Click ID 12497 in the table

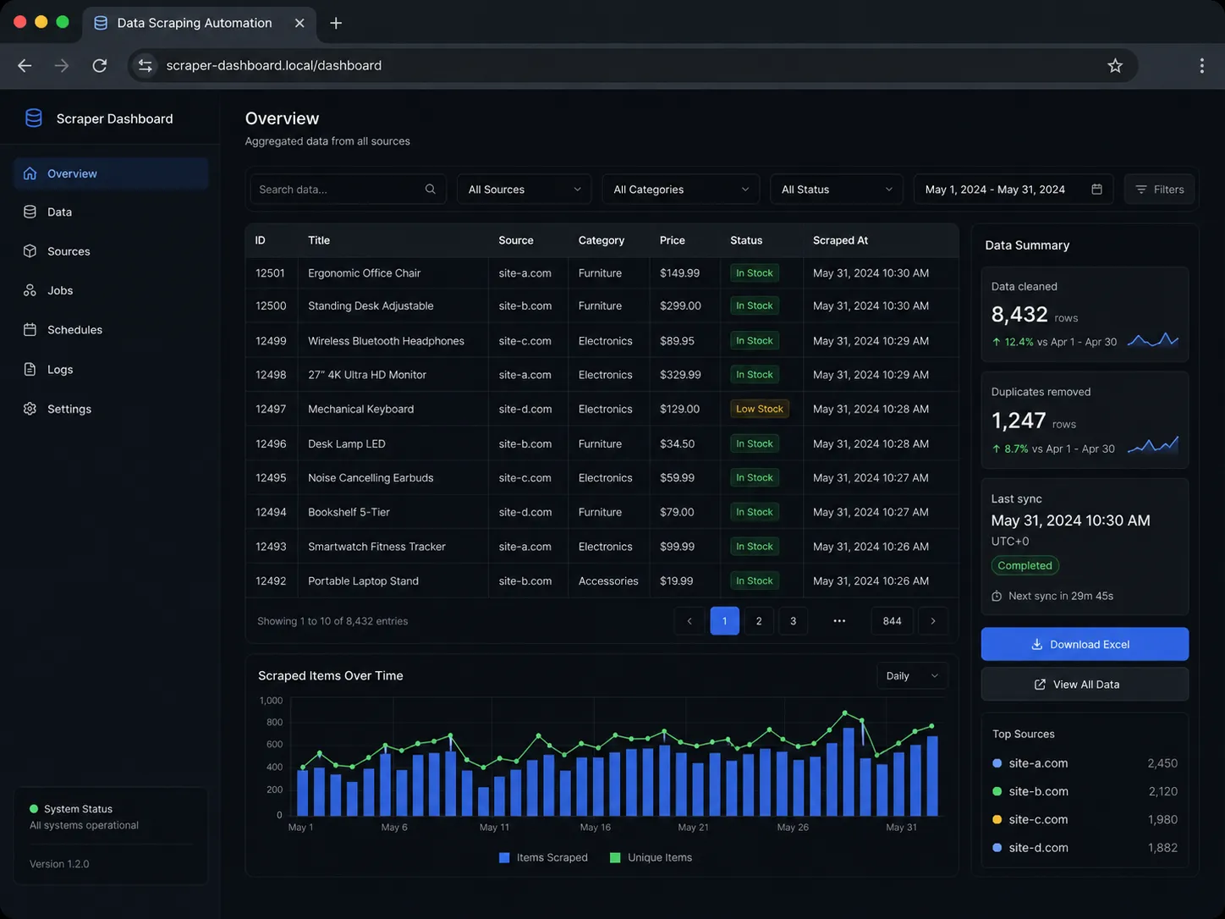pos(271,409)
